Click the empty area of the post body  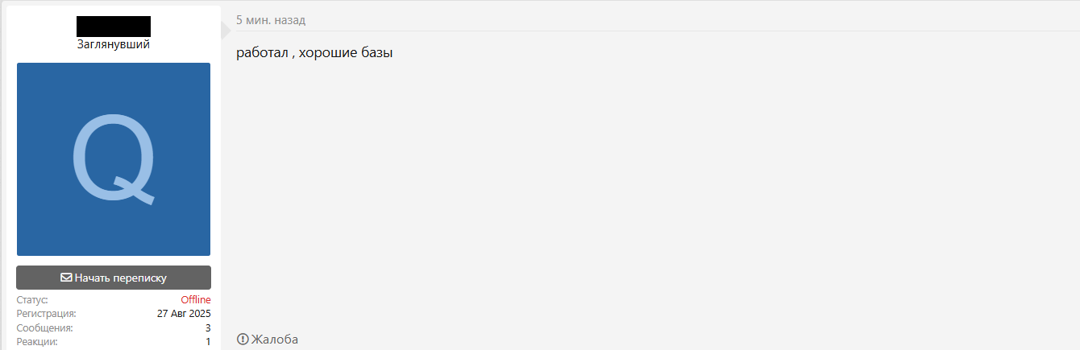(645, 193)
